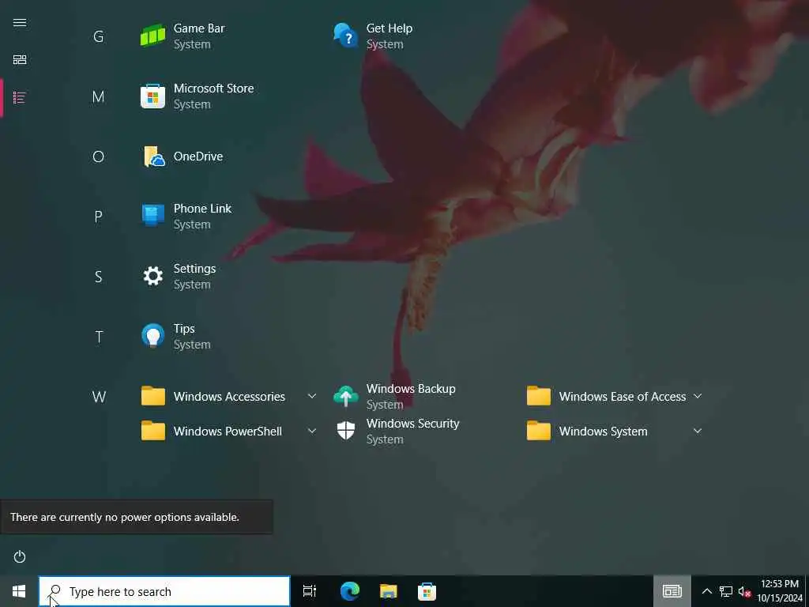809x607 pixels.
Task: Click the letter W group header
Action: [x=99, y=397]
